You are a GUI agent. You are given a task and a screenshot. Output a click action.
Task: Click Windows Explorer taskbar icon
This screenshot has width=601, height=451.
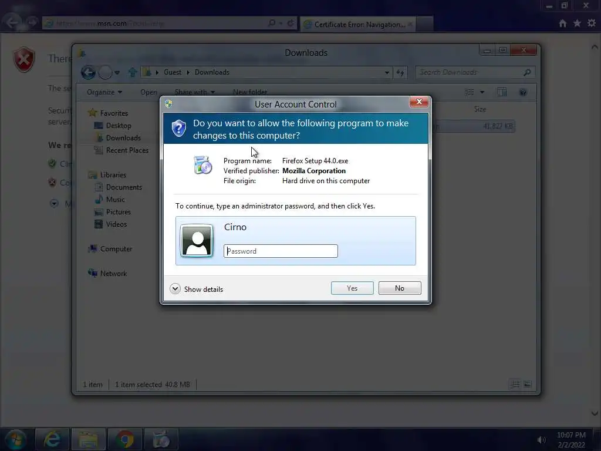[89, 439]
